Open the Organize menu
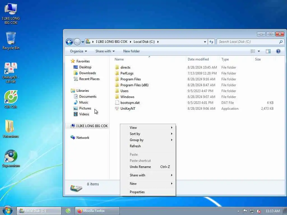This screenshot has height=215, width=287. click(78, 51)
